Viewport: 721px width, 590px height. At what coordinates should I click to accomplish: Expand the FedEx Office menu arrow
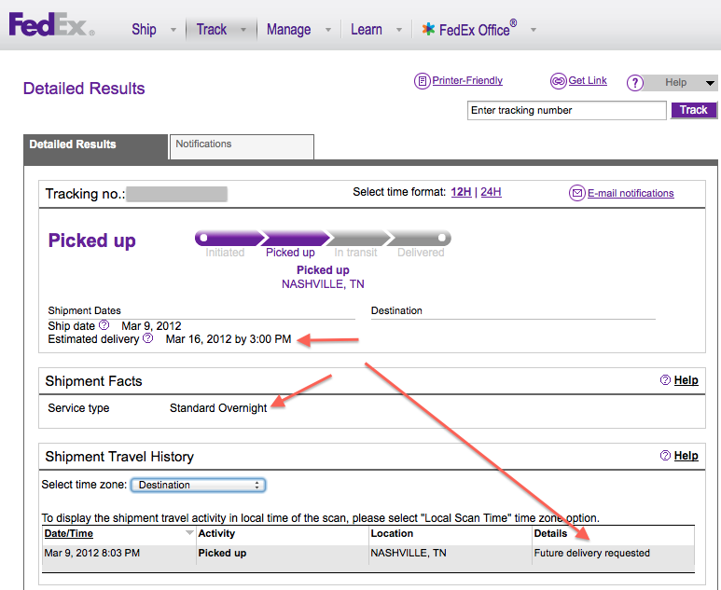534,30
